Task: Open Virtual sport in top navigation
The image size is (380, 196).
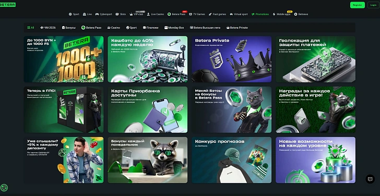Action: [239, 14]
